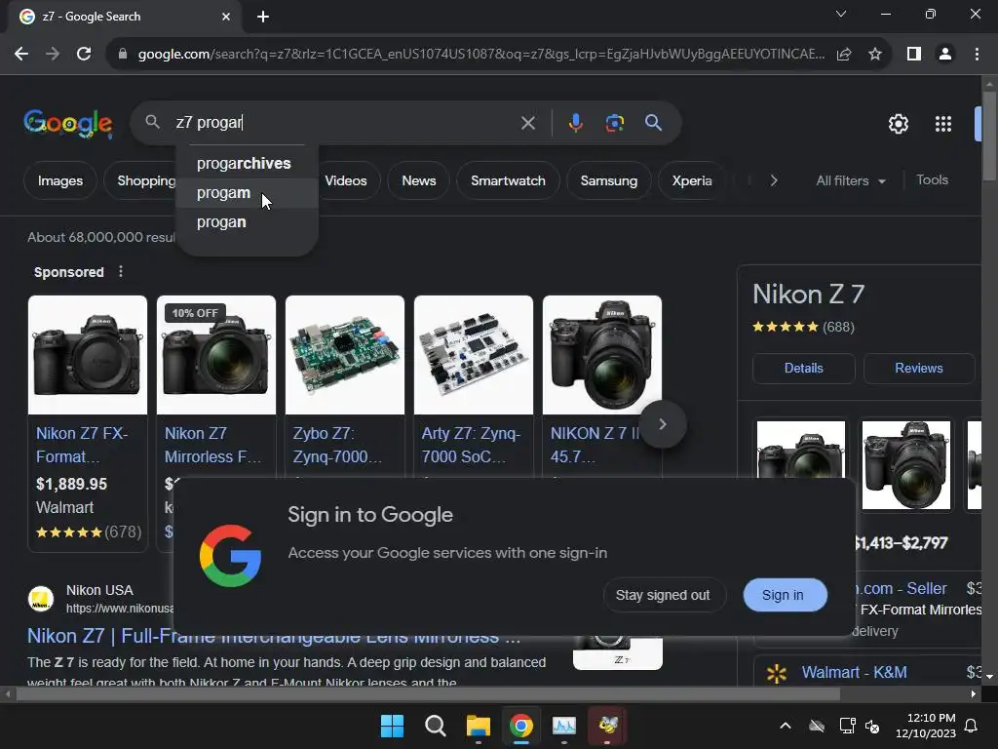The height and width of the screenshot is (749, 998).
Task: Open the Windows Start menu
Action: pyautogui.click(x=392, y=726)
